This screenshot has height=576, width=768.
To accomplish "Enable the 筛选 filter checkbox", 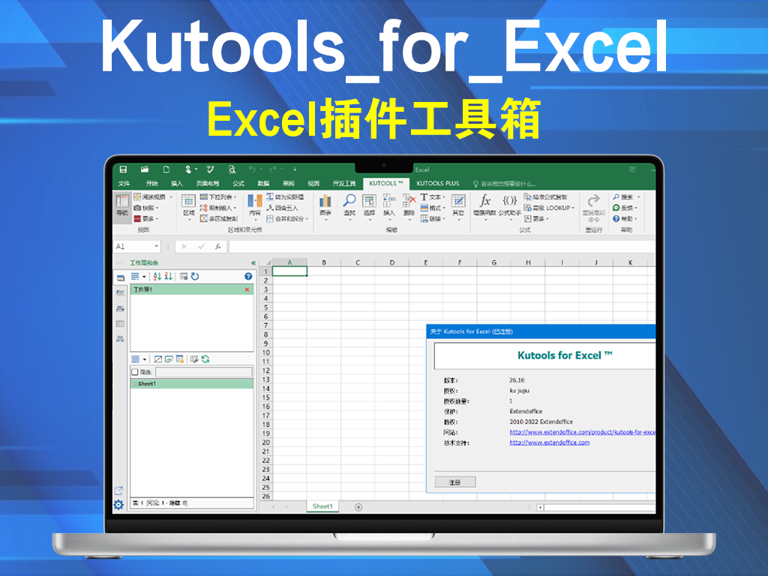I will (135, 372).
